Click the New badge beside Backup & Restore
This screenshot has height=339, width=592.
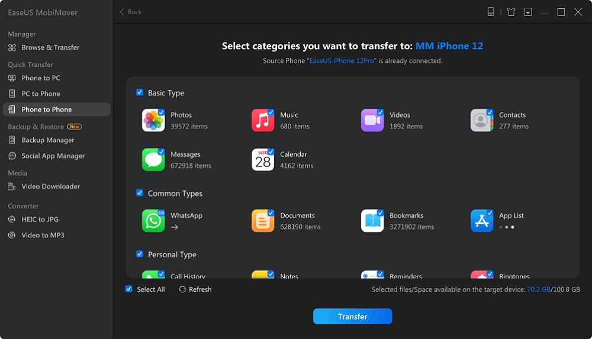pos(75,127)
